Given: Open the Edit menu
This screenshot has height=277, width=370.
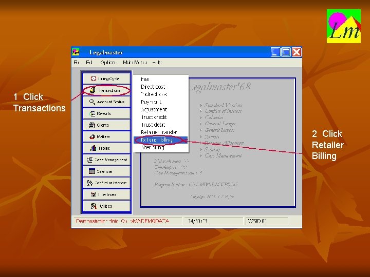Looking at the screenshot, I should click(x=89, y=63).
